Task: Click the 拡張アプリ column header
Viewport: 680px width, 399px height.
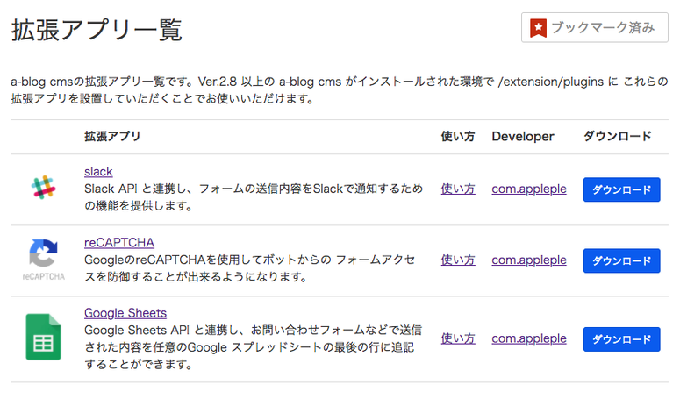Action: (x=112, y=137)
